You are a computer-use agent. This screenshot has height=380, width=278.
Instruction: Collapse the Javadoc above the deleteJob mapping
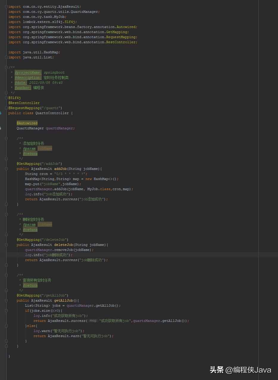pos(7,214)
